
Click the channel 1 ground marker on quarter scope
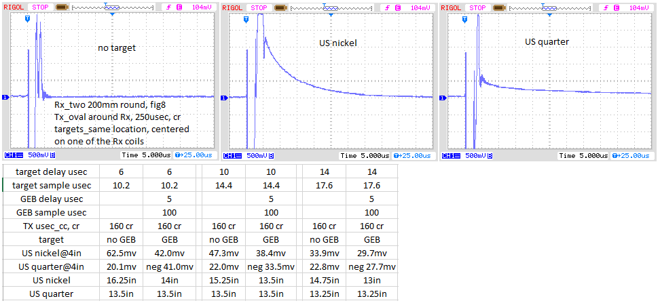(x=443, y=98)
